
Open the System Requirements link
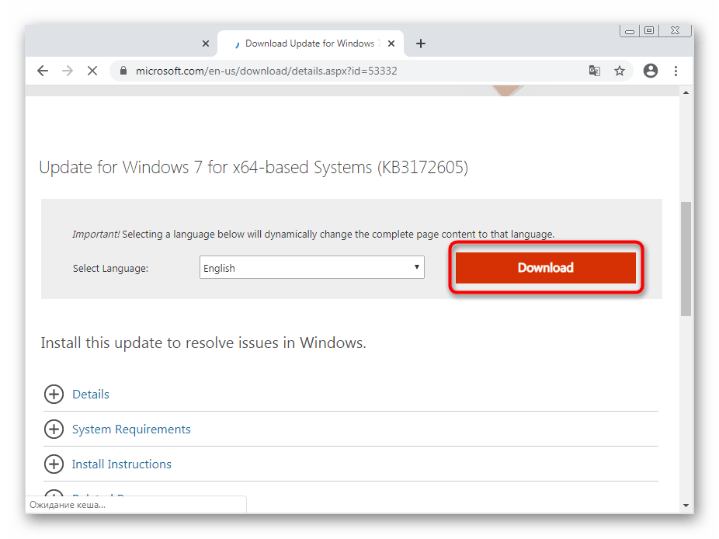131,429
